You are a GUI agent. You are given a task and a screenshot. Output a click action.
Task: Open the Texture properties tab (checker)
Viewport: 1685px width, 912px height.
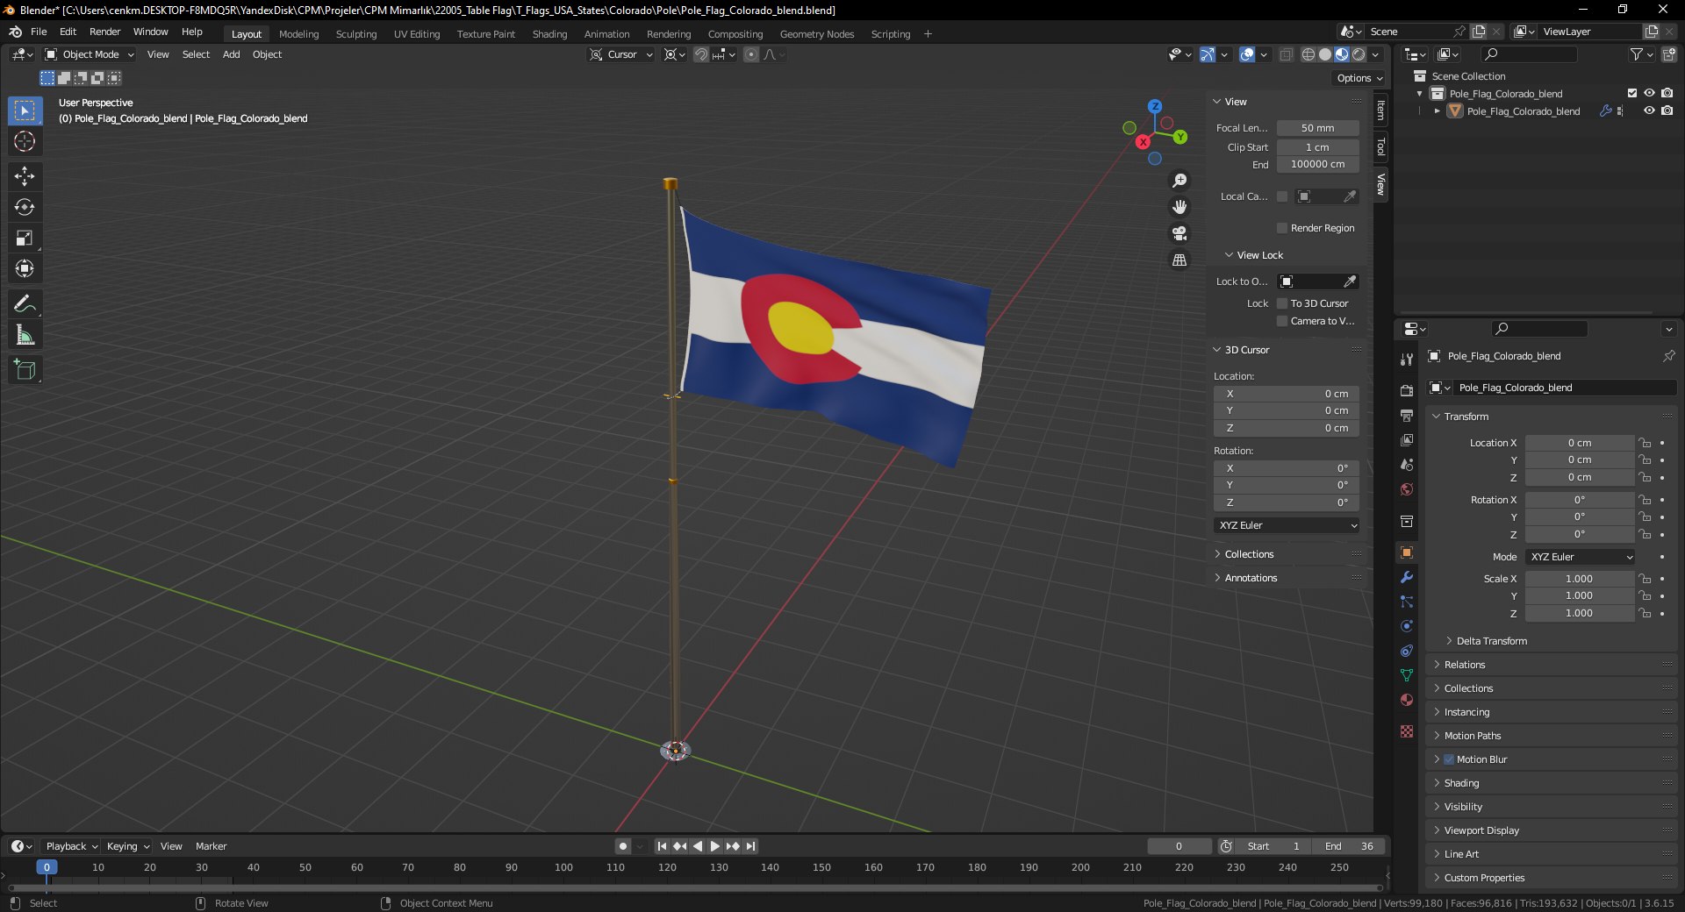[x=1407, y=731]
